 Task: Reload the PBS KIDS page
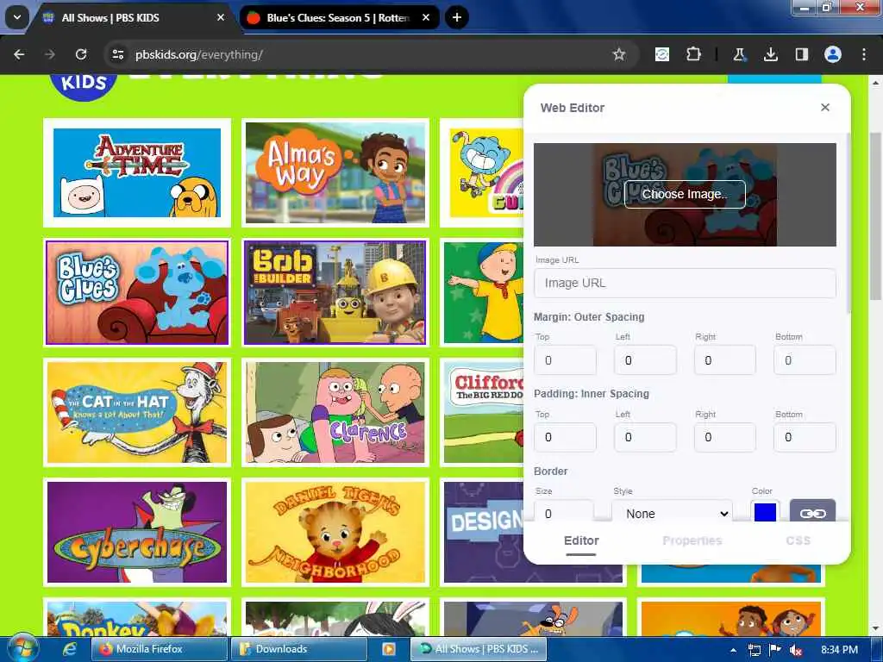point(81,54)
